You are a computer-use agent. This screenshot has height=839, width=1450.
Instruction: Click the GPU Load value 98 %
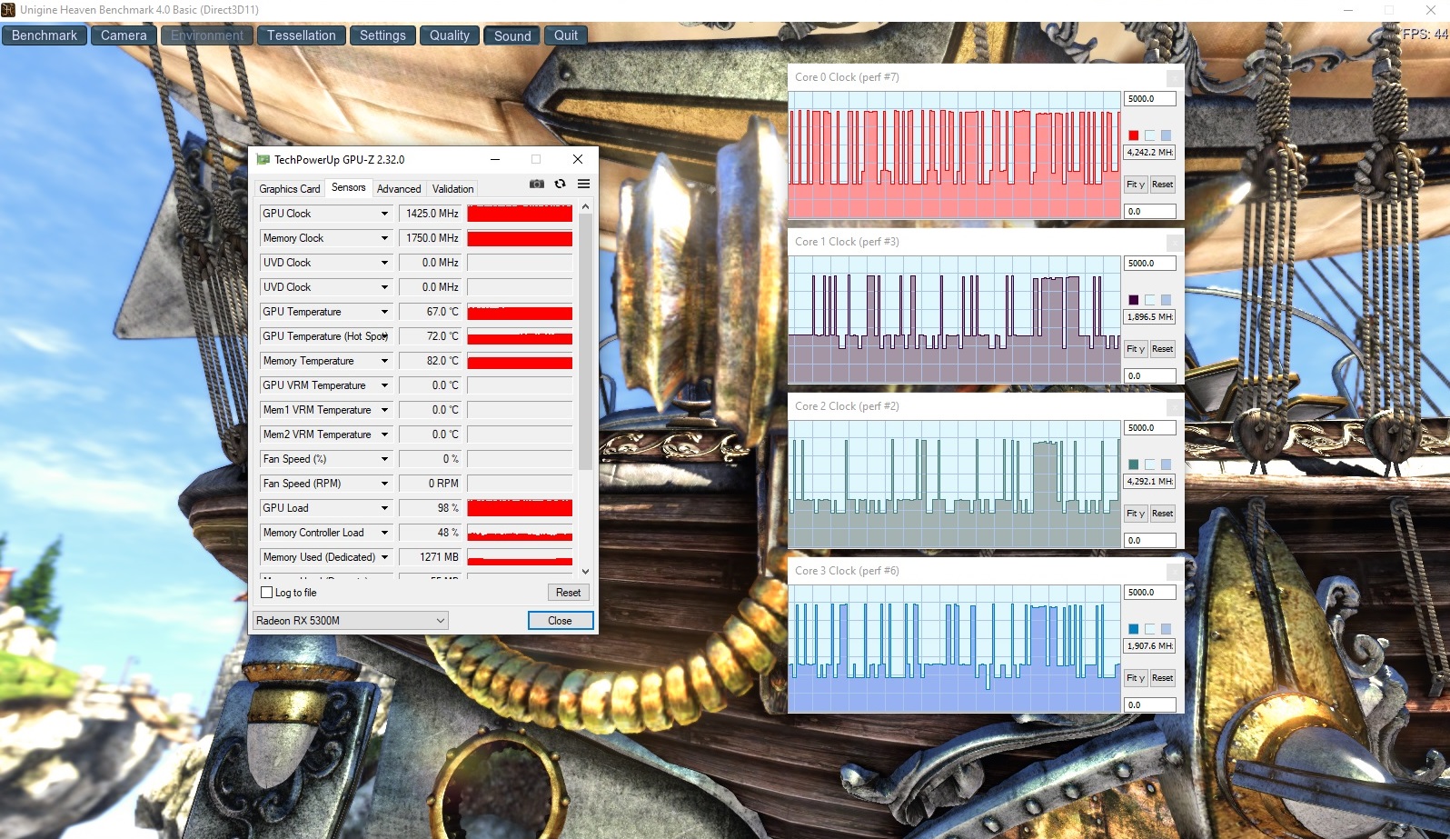point(431,508)
